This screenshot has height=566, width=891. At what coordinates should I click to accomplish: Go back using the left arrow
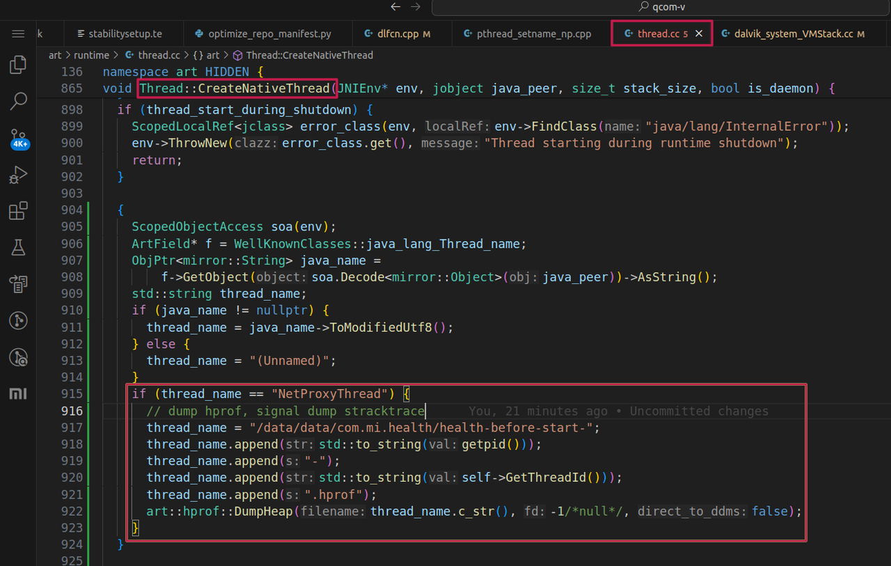tap(395, 7)
